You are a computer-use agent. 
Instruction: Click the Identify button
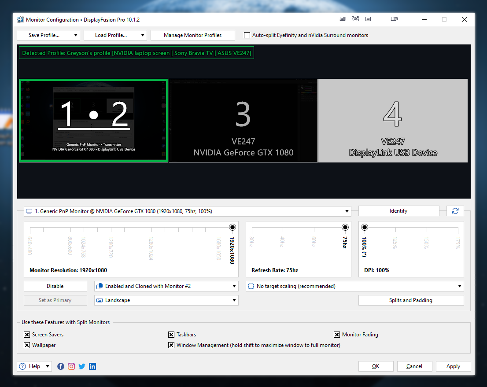[398, 211]
